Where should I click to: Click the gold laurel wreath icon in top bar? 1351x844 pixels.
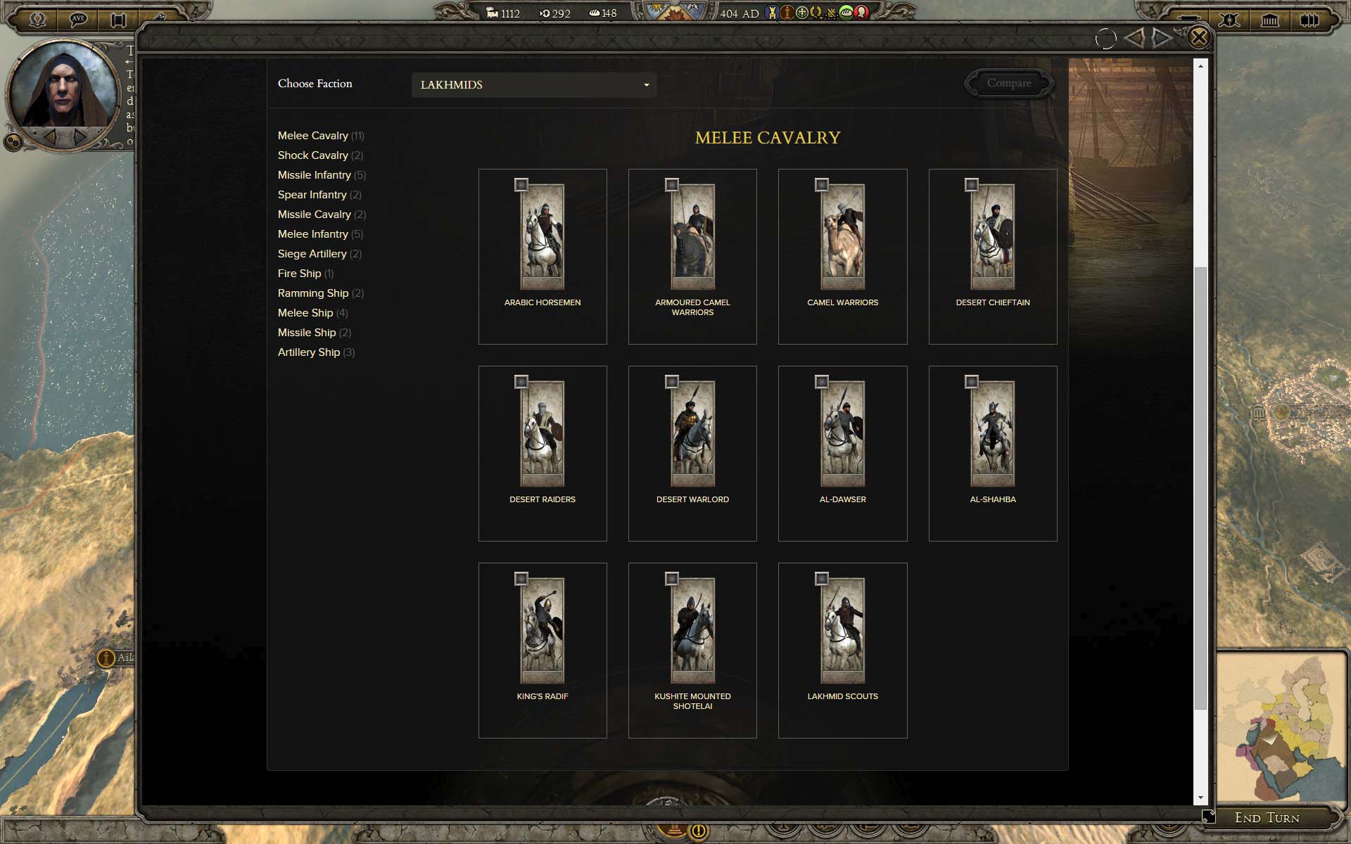coord(816,13)
